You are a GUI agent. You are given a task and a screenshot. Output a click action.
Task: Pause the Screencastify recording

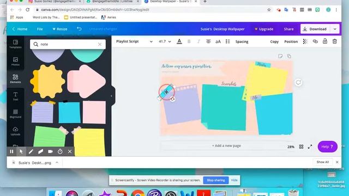pos(11,151)
